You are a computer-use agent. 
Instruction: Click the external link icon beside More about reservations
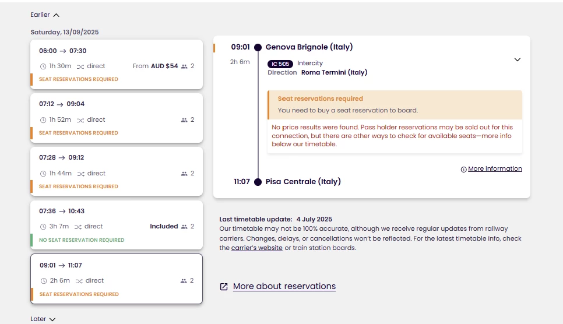[x=224, y=286]
